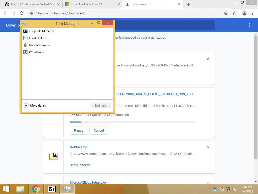Bookmark this page with star icon
This screenshot has width=258, height=194.
[234, 13]
